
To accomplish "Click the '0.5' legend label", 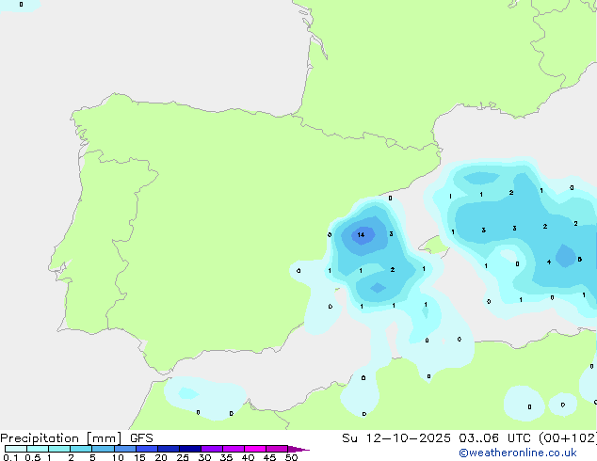I will tap(32, 457).
